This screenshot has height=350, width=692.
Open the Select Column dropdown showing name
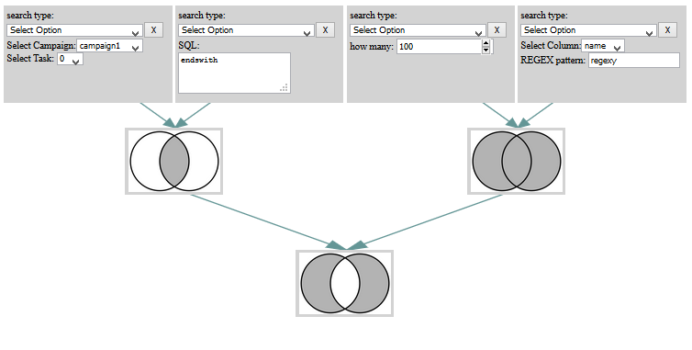(x=603, y=46)
